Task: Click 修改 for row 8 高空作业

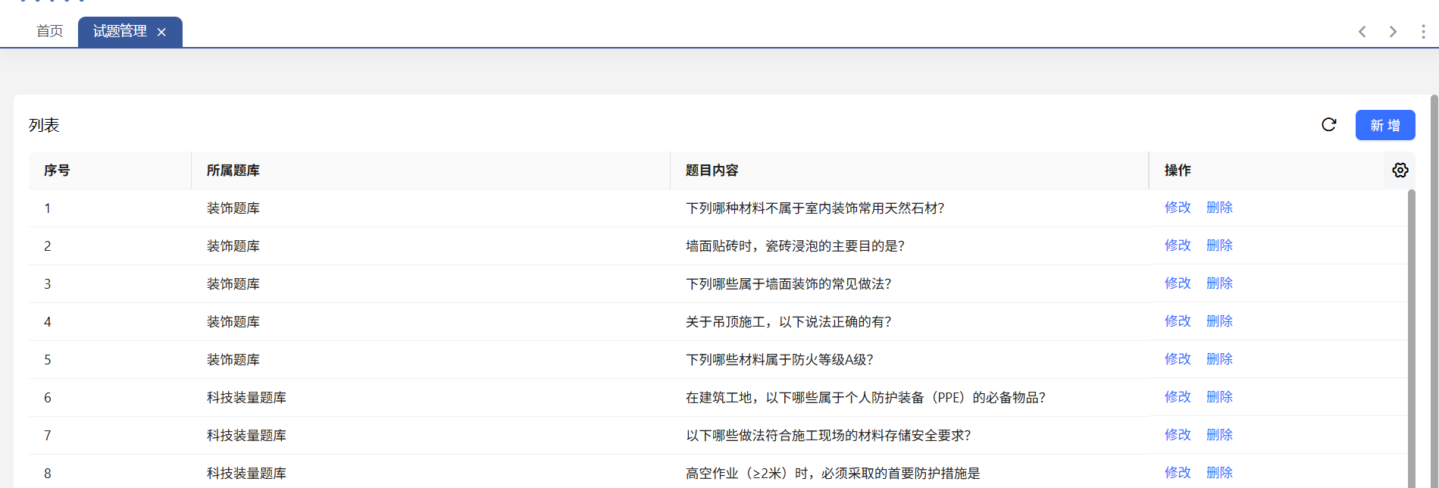Action: click(1177, 473)
